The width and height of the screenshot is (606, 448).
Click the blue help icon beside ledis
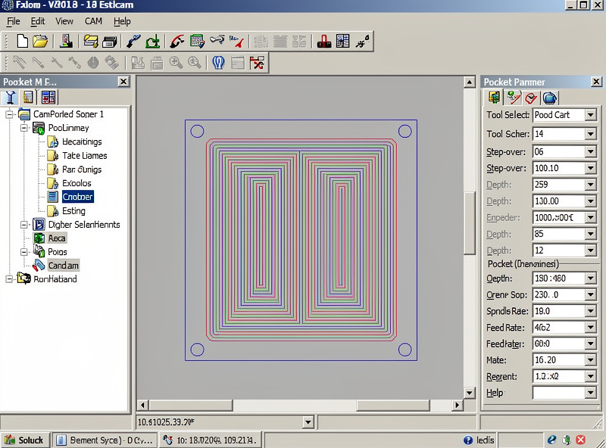[467, 440]
